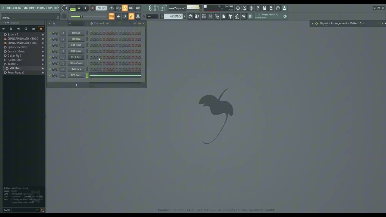
Task: Toggle the wait-for-input icon
Action: click(118, 8)
